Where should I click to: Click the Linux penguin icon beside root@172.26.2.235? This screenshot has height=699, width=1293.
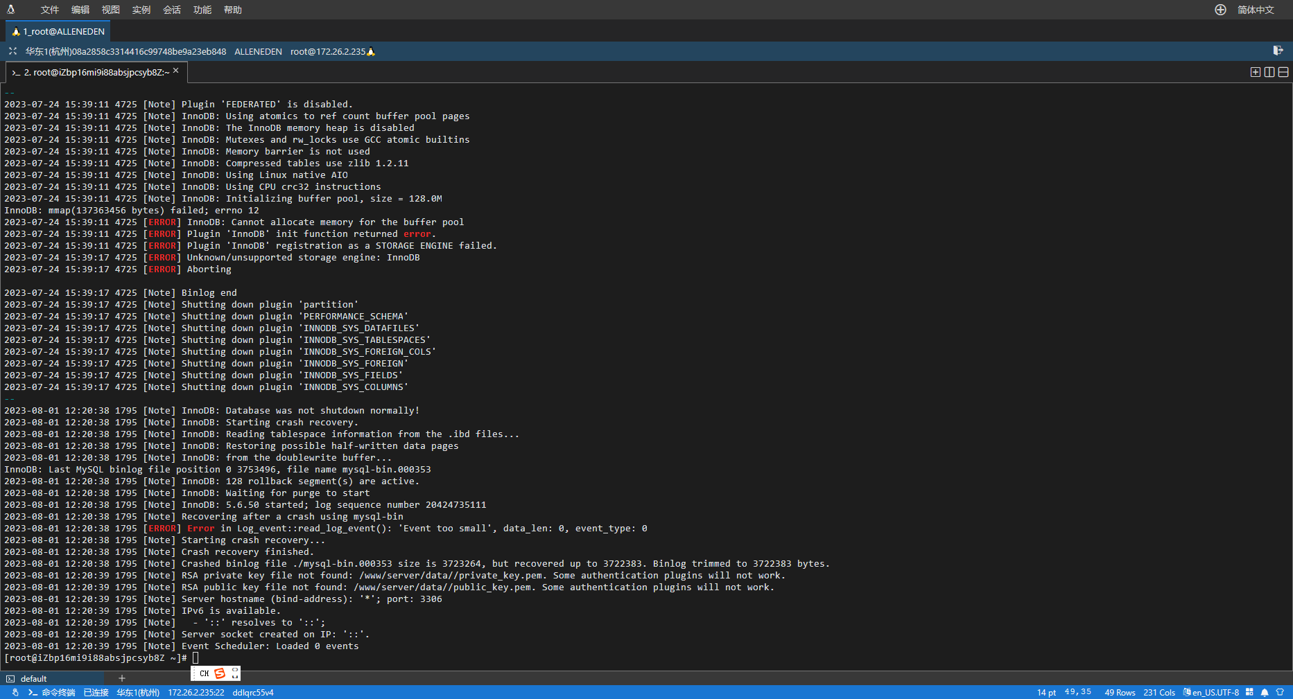click(371, 51)
